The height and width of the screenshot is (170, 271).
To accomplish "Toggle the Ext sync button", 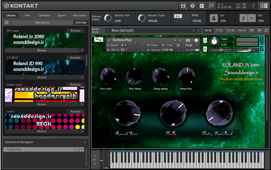I will (178, 16).
